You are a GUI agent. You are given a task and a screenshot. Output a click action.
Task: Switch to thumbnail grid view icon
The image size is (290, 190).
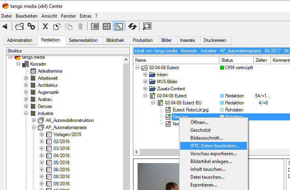(x=106, y=26)
